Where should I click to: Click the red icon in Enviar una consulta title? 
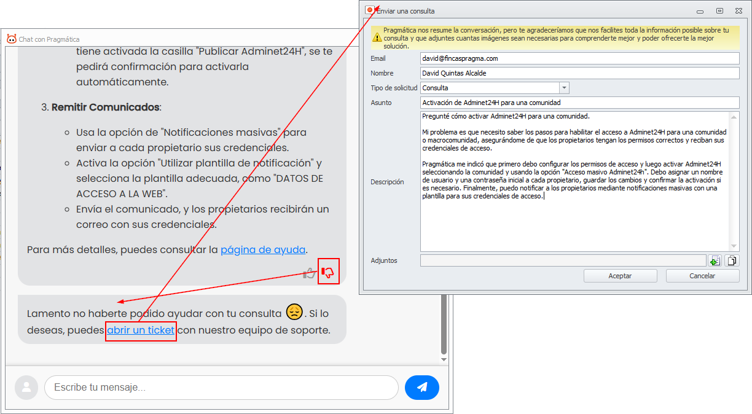coord(370,10)
